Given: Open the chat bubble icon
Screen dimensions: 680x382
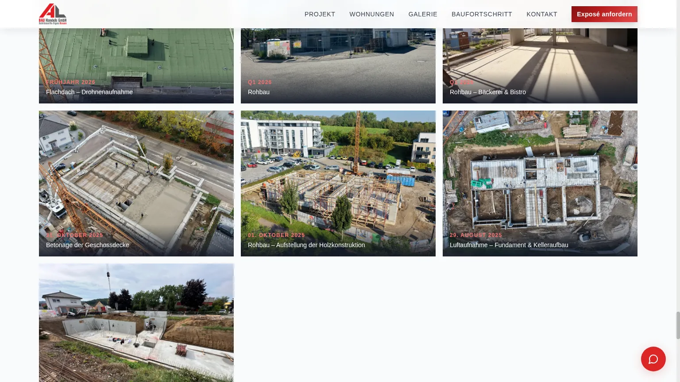Looking at the screenshot, I should pos(653,359).
